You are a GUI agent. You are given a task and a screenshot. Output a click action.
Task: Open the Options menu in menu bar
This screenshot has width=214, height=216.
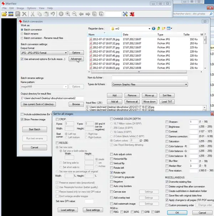click(31, 8)
